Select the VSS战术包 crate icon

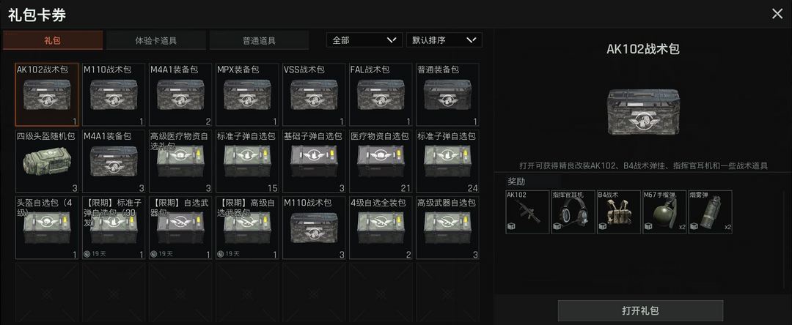click(314, 94)
